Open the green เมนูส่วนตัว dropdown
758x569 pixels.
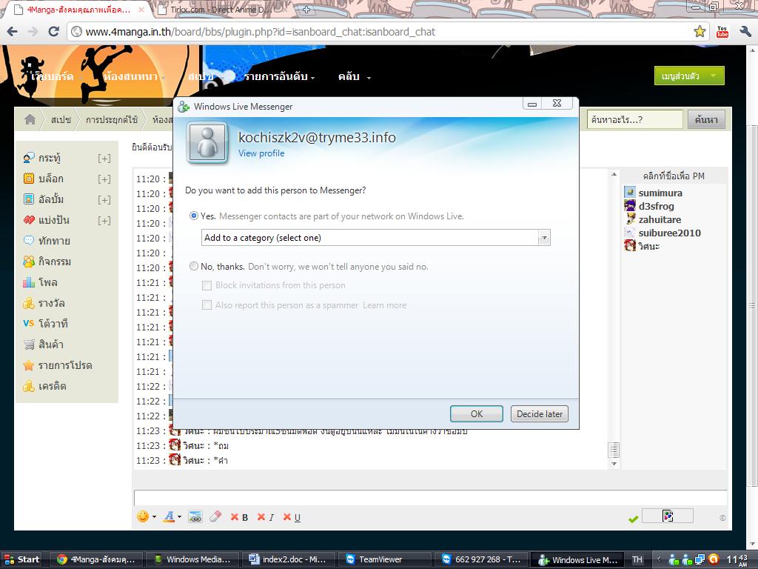tap(689, 76)
